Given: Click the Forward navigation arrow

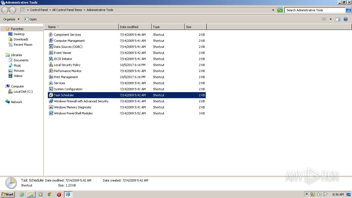Looking at the screenshot, I should 13,10.
